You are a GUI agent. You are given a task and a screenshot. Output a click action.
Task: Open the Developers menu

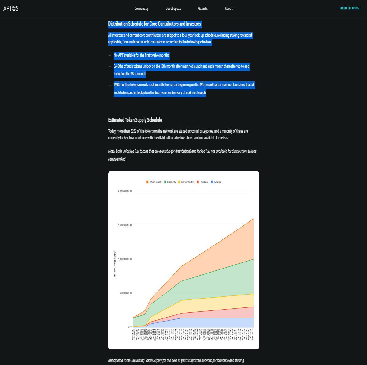pyautogui.click(x=173, y=9)
